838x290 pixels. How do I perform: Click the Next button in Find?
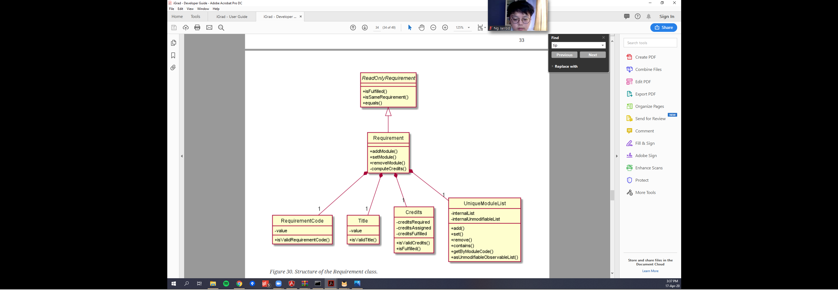(592, 55)
